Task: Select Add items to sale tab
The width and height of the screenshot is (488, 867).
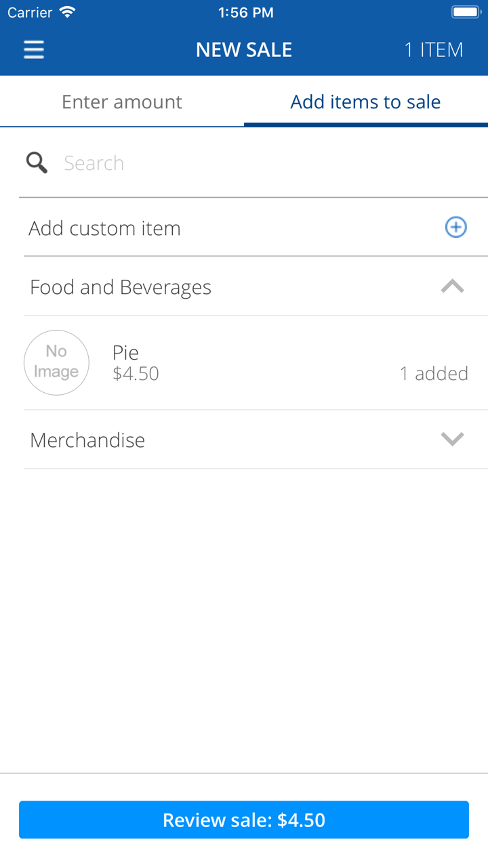Action: click(x=365, y=102)
